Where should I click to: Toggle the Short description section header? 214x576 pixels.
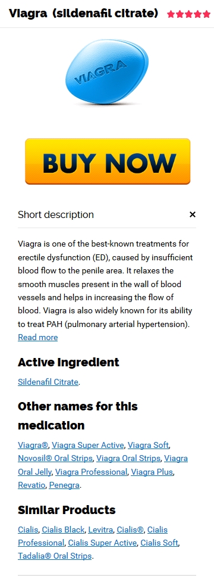[x=107, y=214]
